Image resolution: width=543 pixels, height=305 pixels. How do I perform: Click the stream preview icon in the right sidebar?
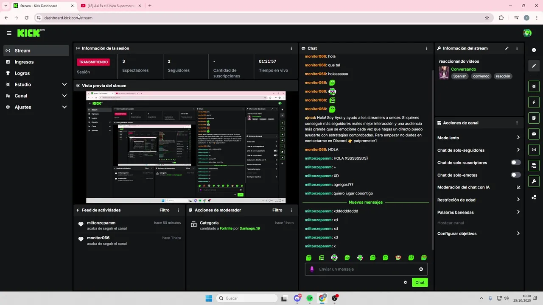(534, 86)
